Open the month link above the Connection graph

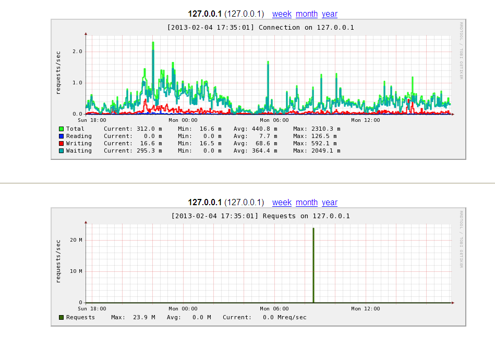tap(307, 14)
